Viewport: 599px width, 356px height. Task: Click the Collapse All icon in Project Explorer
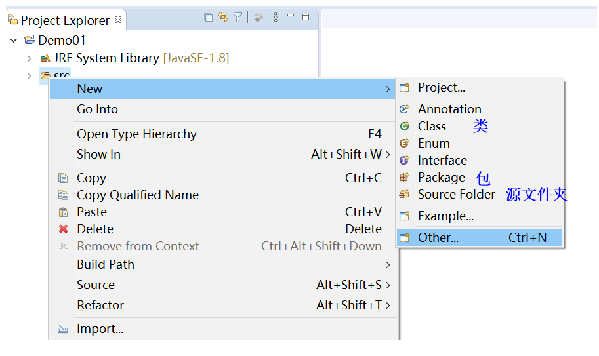208,18
